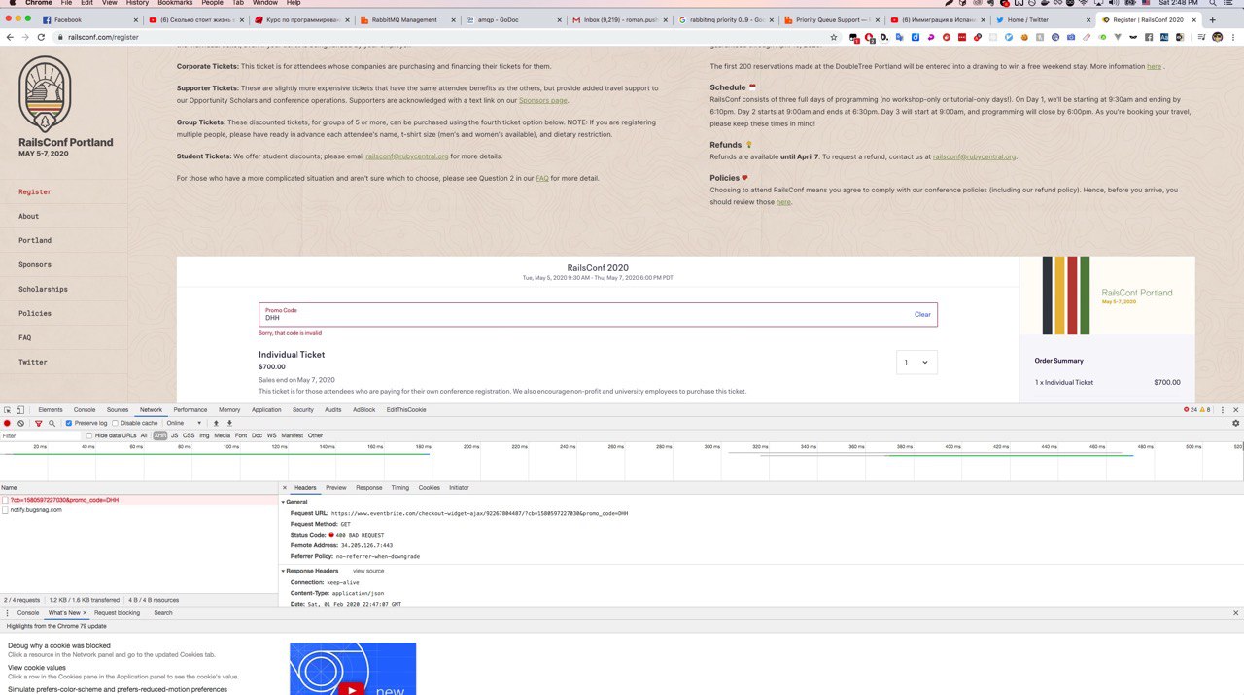Click the export HAR download arrow icon
The height and width of the screenshot is (695, 1244).
click(x=229, y=423)
